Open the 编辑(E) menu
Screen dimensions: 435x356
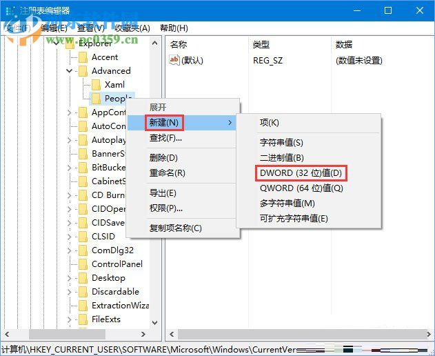coord(54,28)
